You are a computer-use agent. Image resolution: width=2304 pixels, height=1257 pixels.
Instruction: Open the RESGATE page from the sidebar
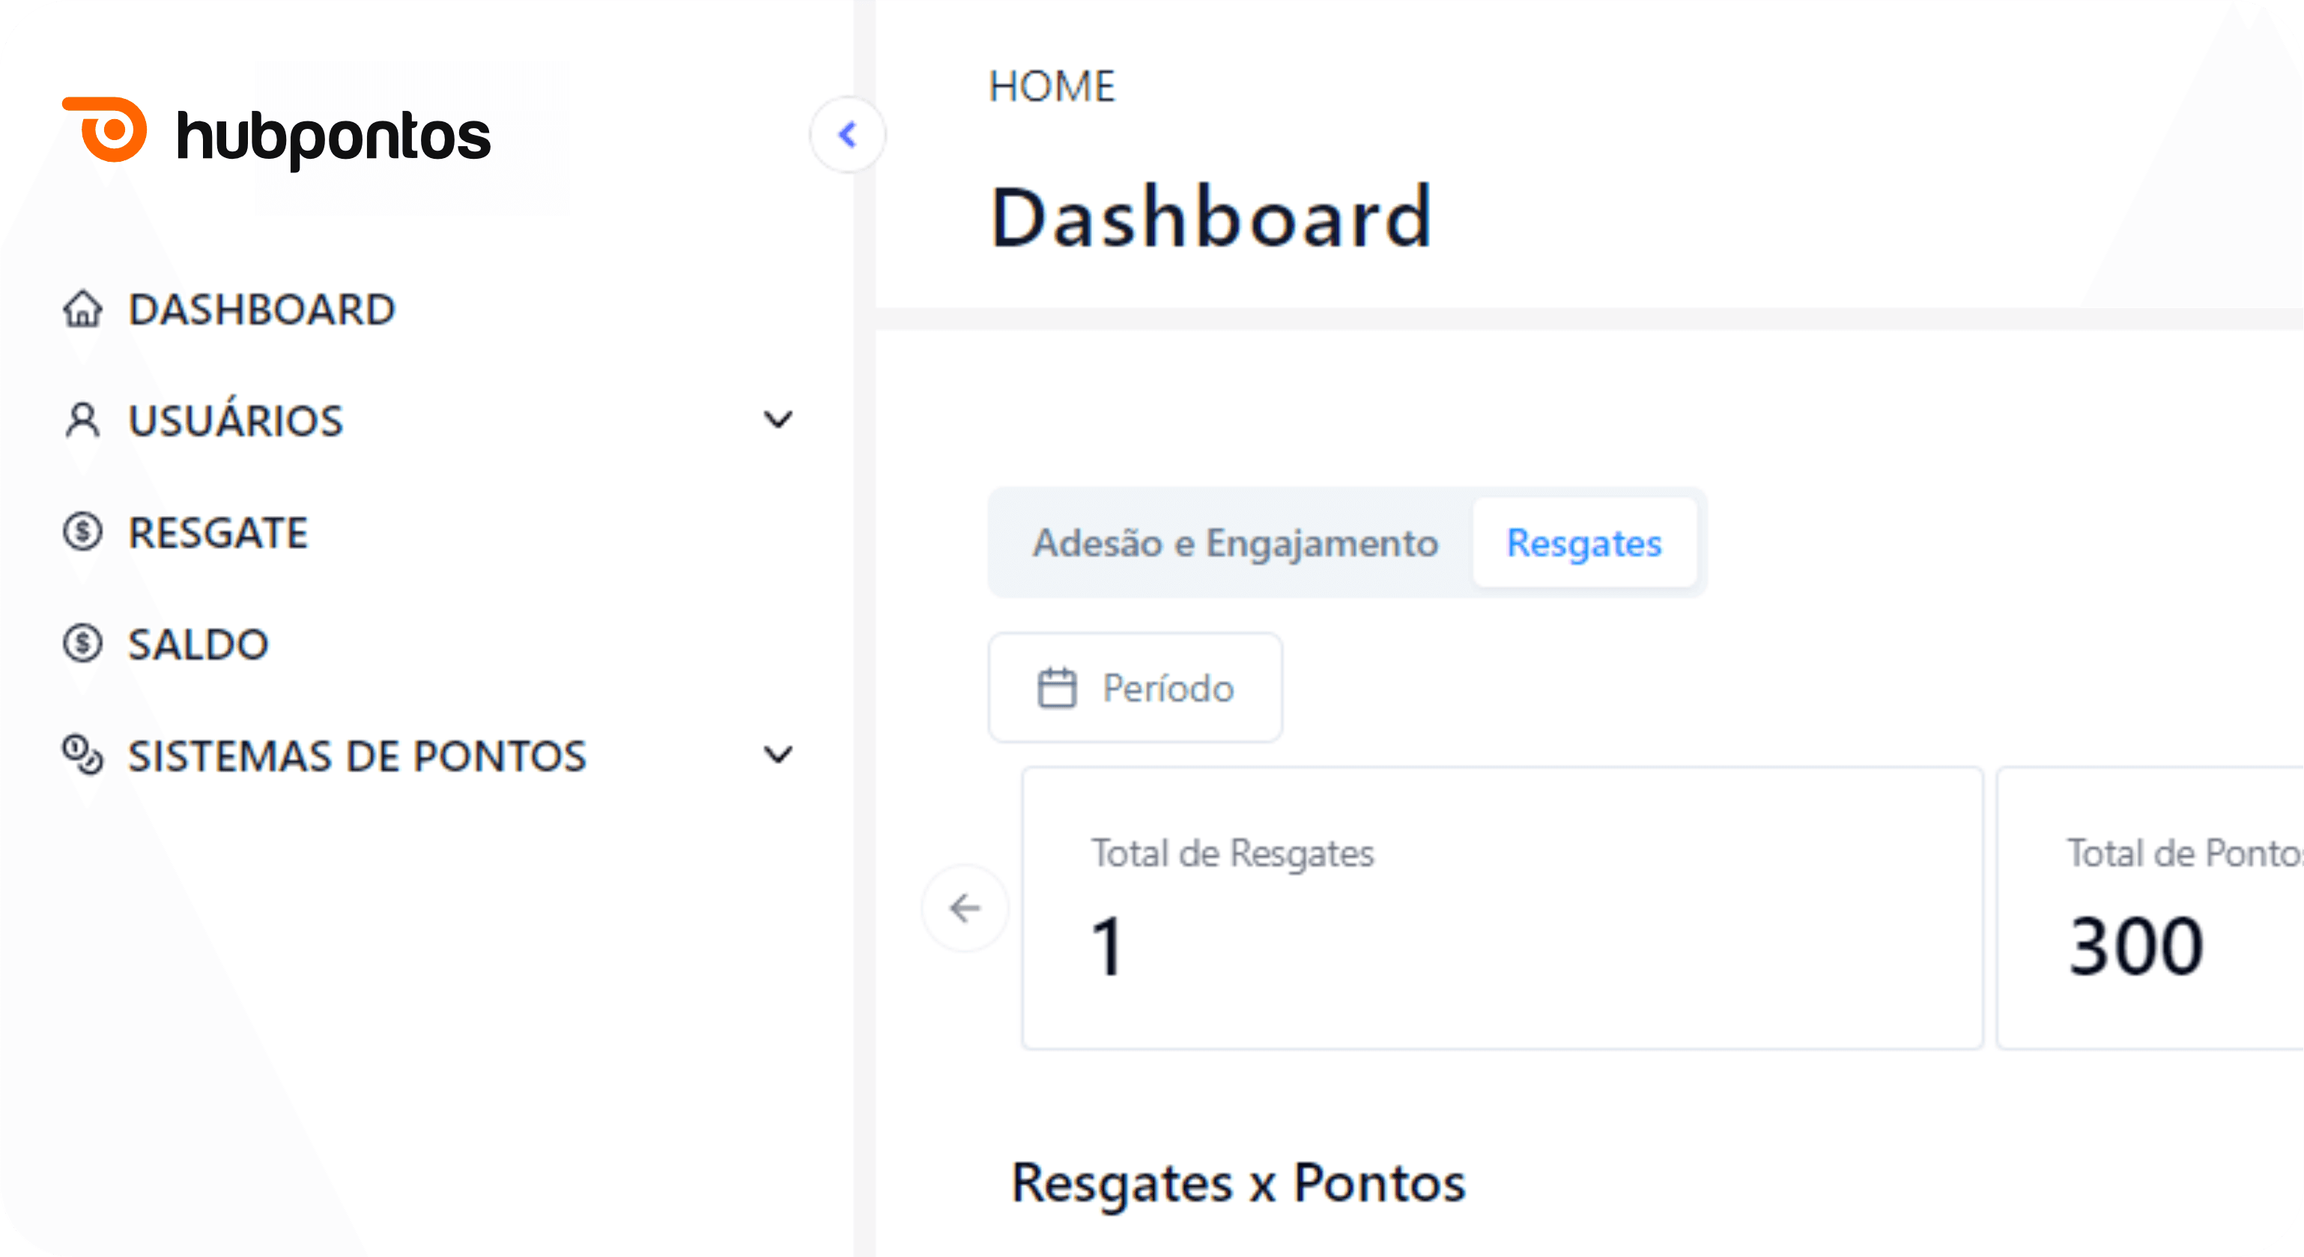pyautogui.click(x=217, y=533)
